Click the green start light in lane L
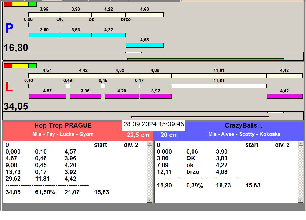The width and height of the screenshot is (306, 220). click(x=32, y=65)
